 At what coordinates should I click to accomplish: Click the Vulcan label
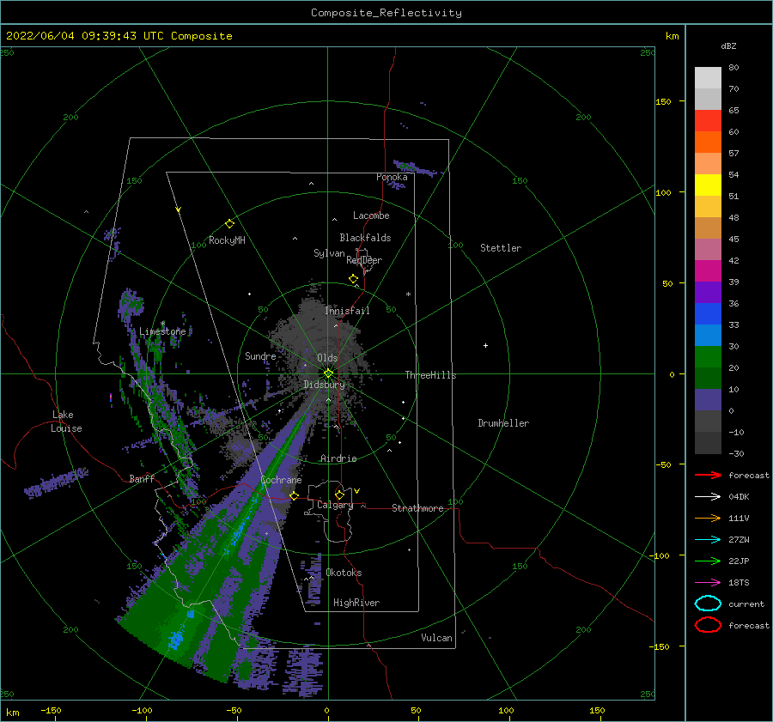[x=436, y=638]
